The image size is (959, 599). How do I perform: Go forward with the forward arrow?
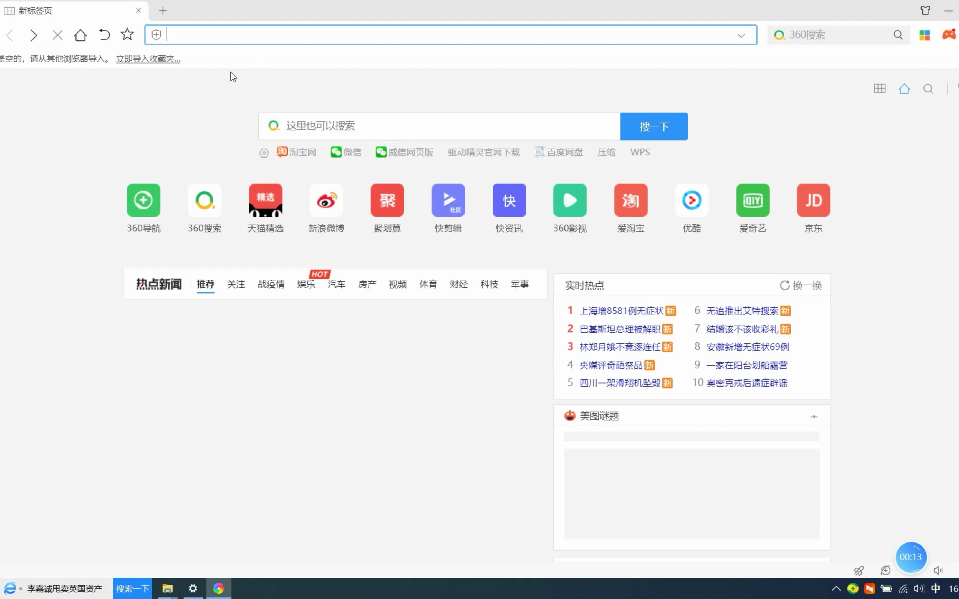click(x=34, y=35)
